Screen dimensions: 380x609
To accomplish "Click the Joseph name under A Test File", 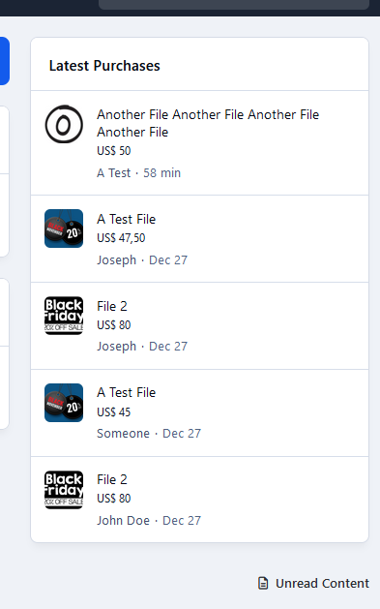I will pos(116,259).
